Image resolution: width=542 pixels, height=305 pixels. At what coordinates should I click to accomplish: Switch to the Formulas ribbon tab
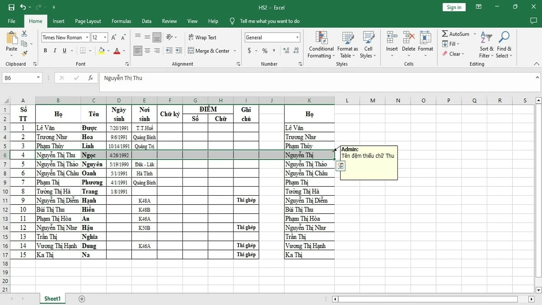point(121,21)
